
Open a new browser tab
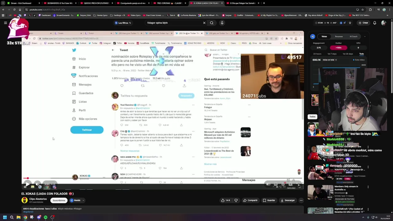(x=264, y=3)
